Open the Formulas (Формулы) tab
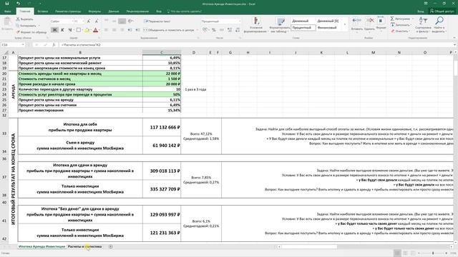 pyautogui.click(x=94, y=11)
